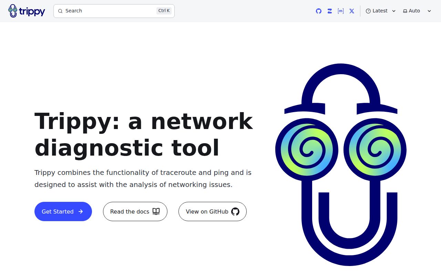
Task: Open the X (Twitter) icon link
Action: pyautogui.click(x=352, y=11)
